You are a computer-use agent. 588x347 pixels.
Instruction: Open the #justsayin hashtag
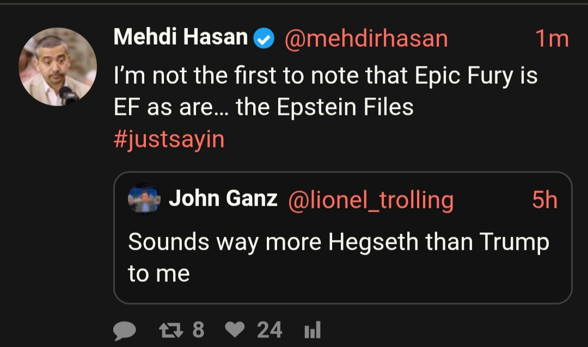[169, 139]
